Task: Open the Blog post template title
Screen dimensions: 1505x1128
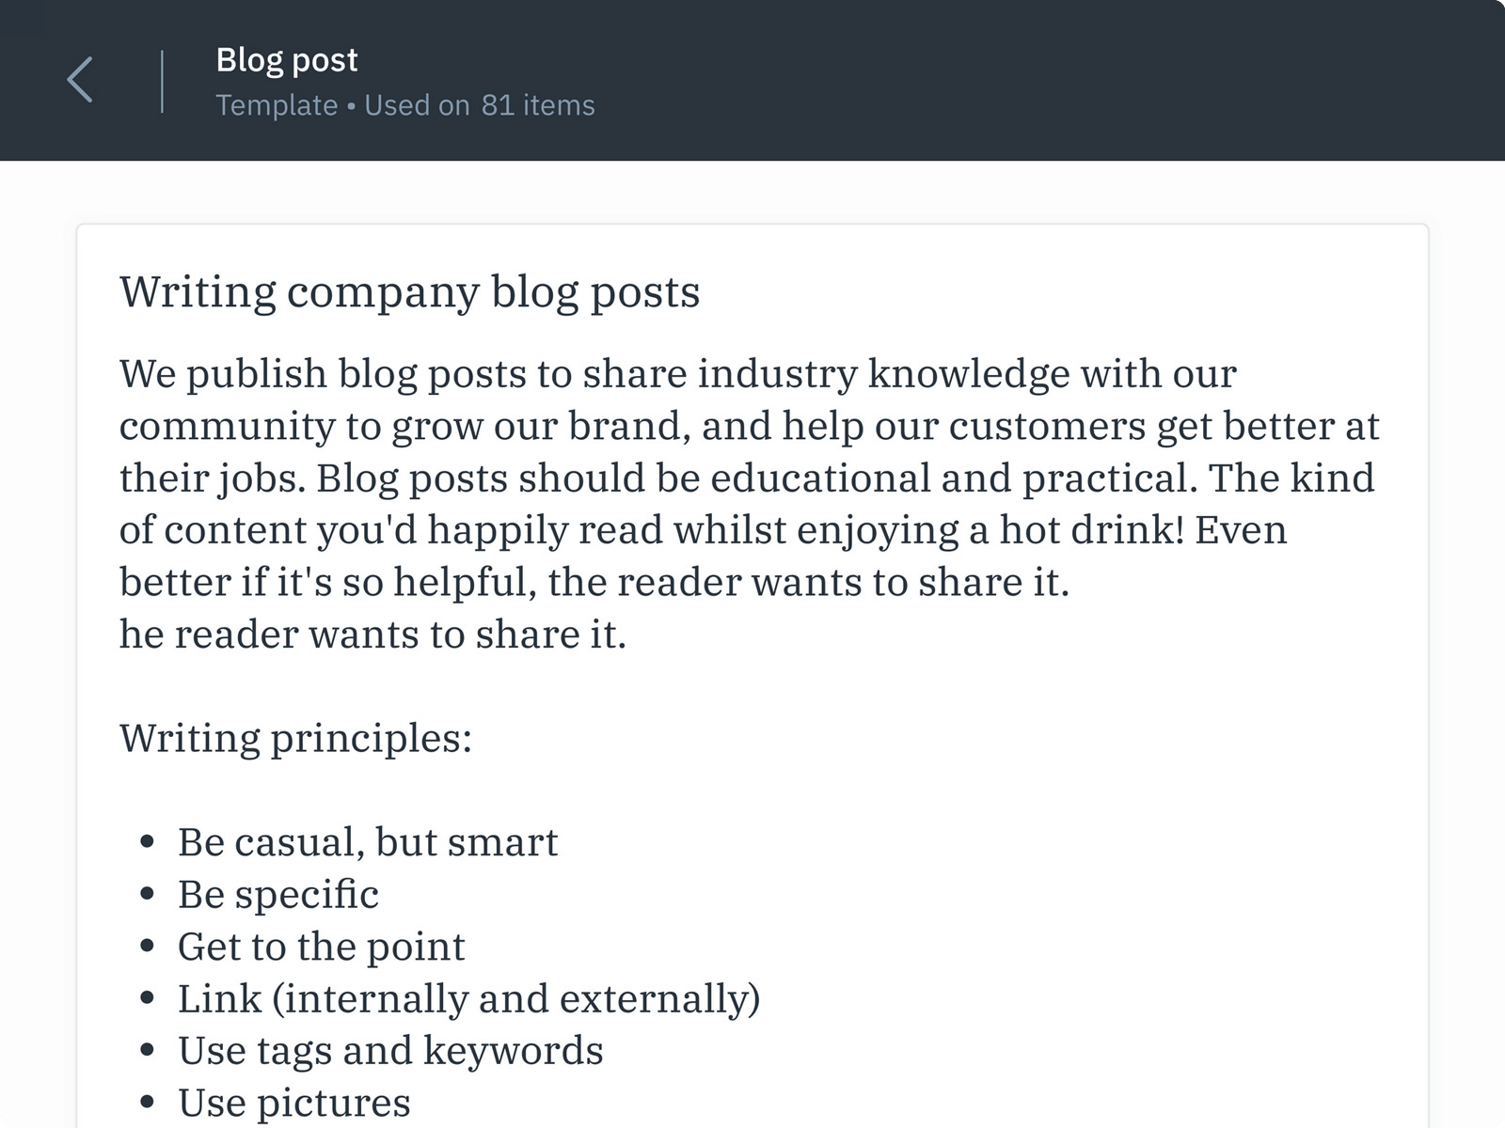Action: click(287, 59)
